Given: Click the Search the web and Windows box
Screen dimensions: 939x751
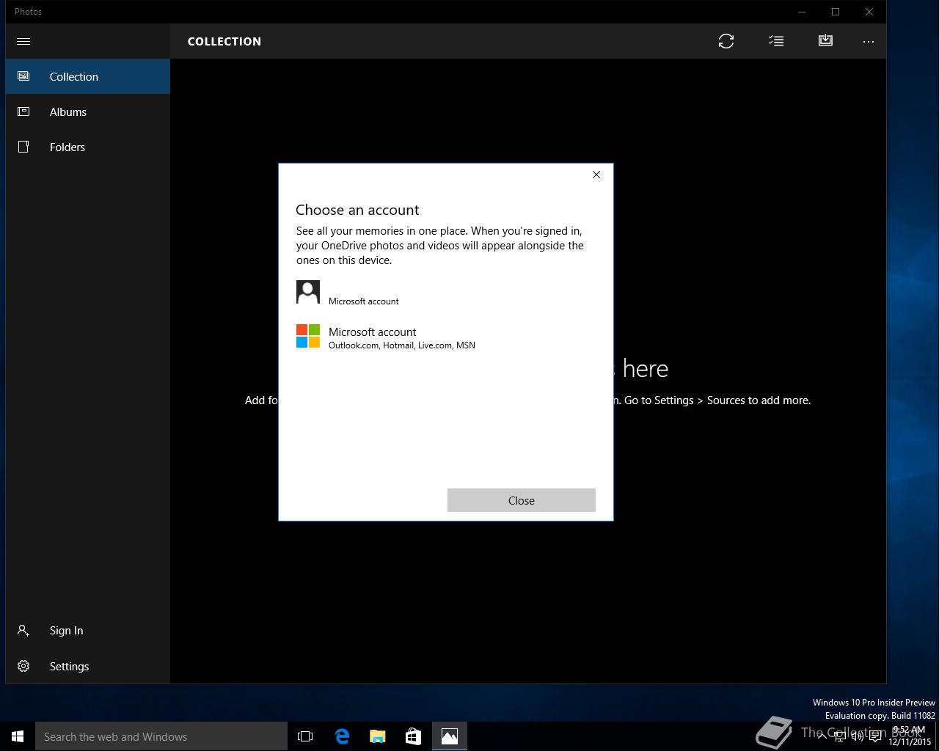Looking at the screenshot, I should [161, 736].
